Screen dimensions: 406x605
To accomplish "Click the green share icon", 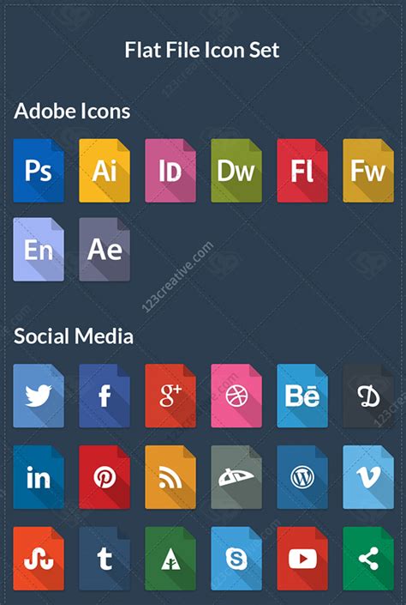I will click(368, 559).
